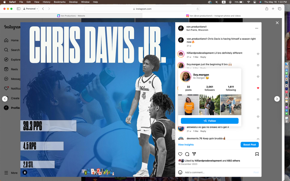Click the like heart icon under the post
This screenshot has height=181, width=290.
tap(180, 154)
